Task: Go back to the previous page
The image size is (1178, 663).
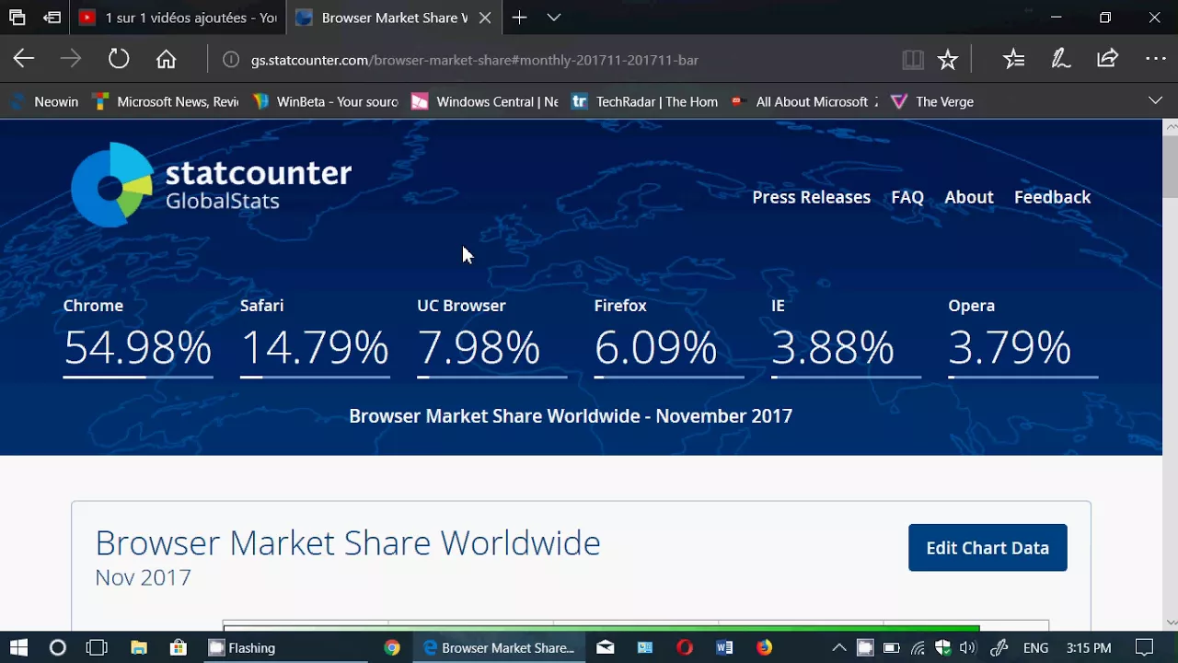Action: pyautogui.click(x=24, y=60)
